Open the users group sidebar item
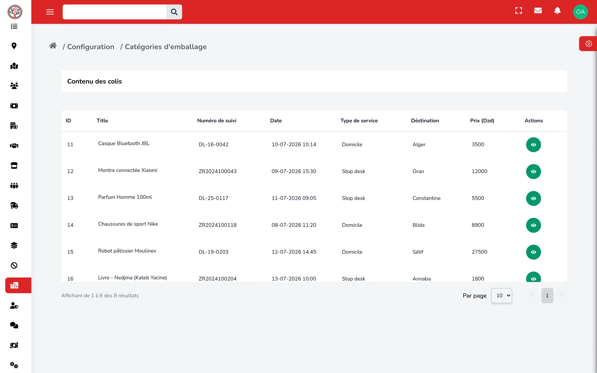Image resolution: width=597 pixels, height=373 pixels. 14,86
